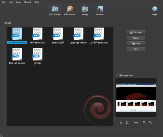Screen dimensions: 163x137
Task: Open the Wizard menu
Action: point(27,2)
